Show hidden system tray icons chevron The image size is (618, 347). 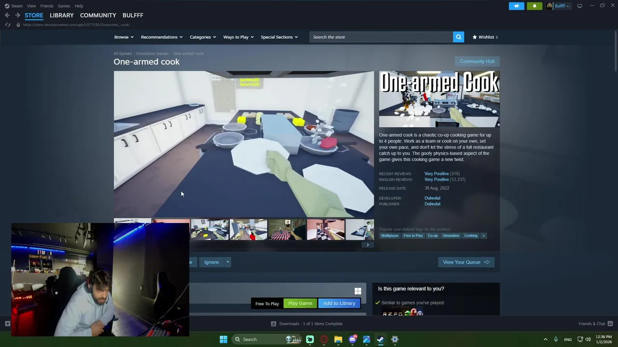tap(546, 339)
